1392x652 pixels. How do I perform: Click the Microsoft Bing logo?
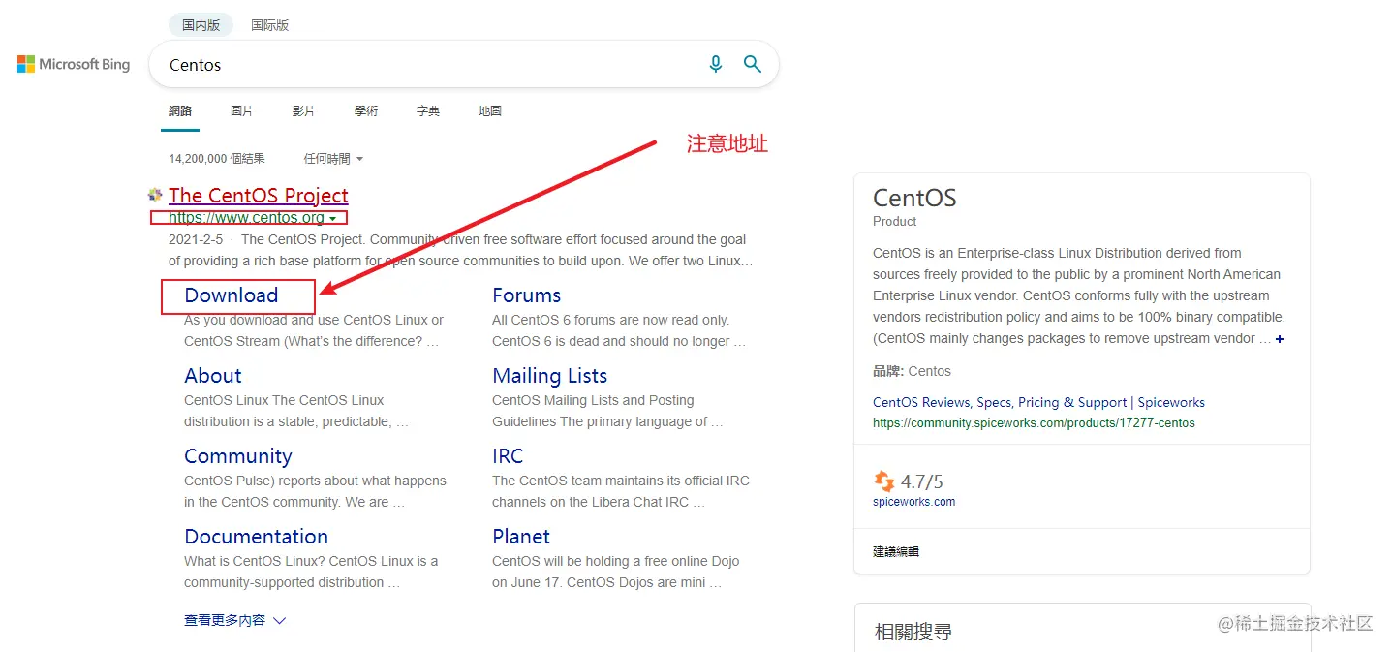73,64
